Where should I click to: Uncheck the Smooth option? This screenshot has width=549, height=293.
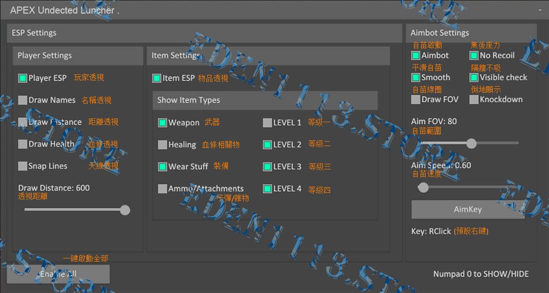(x=415, y=78)
